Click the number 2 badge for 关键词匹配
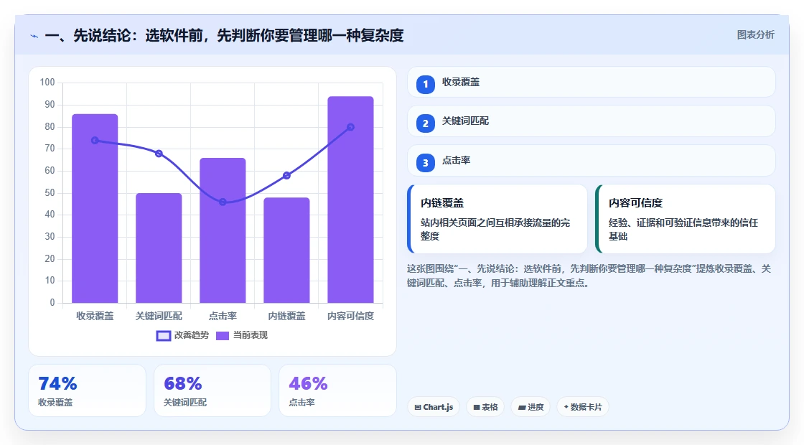Screen dimensions: 804x445 425,123
